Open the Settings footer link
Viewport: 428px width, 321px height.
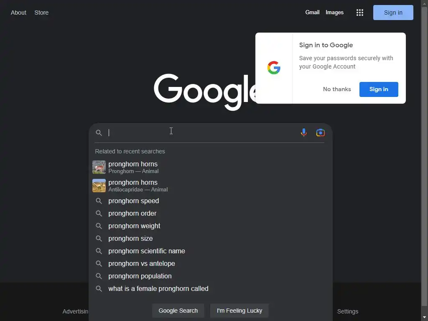(347, 311)
